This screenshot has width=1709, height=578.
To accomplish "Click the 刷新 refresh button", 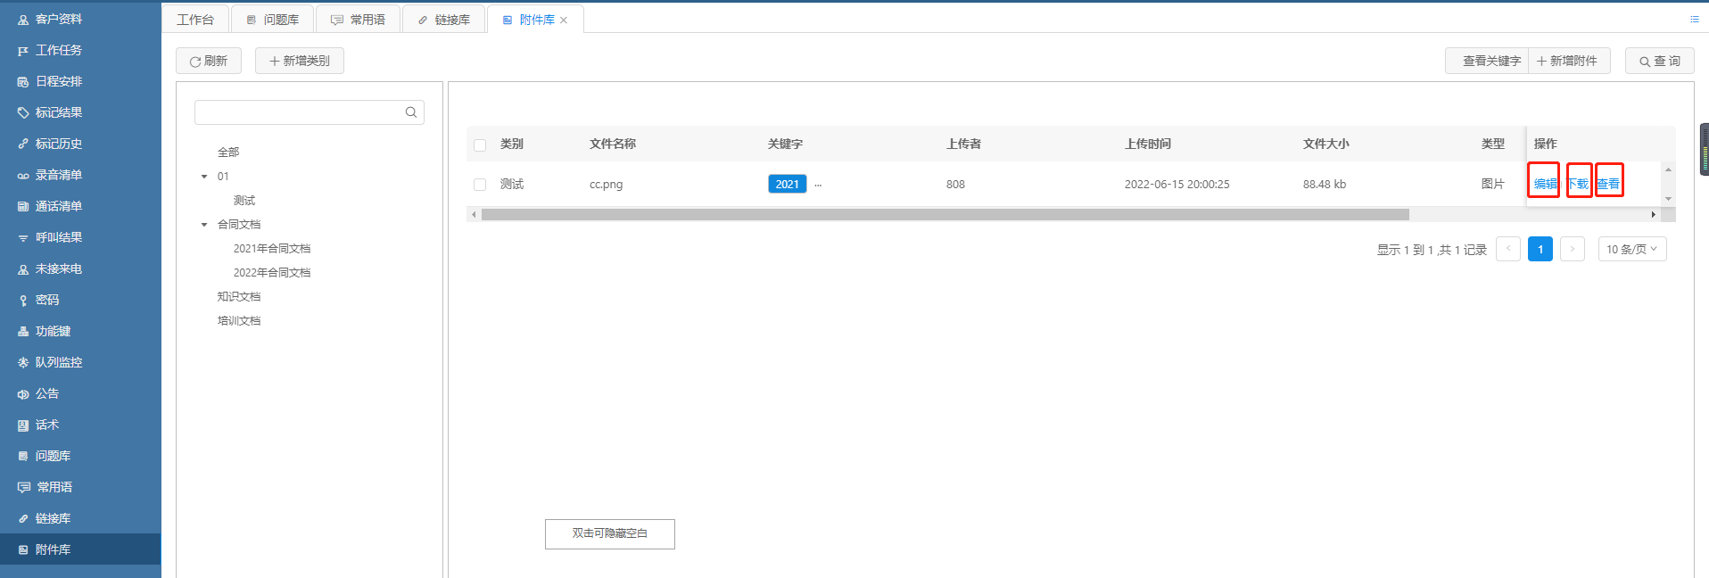I will tap(209, 61).
